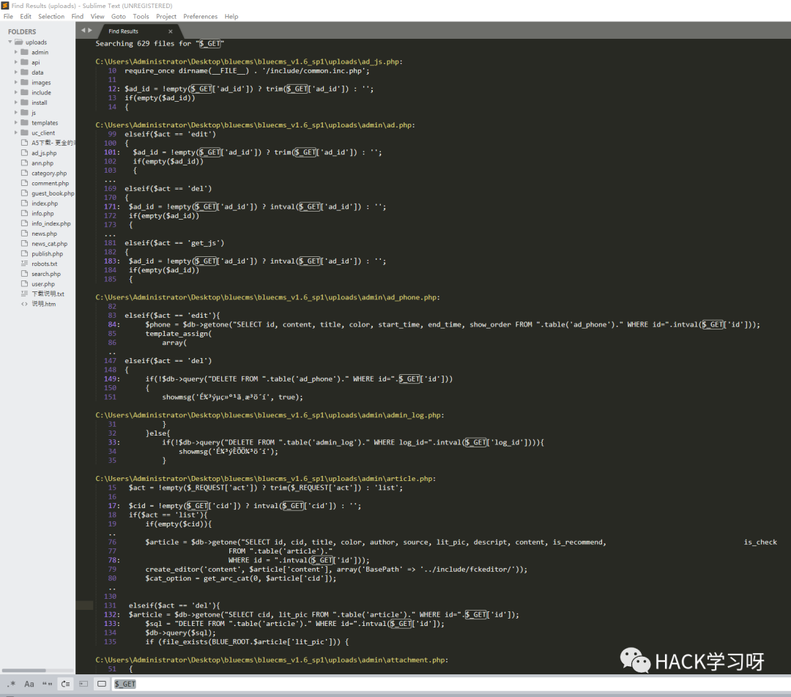
Task: Open the View menu
Action: (x=97, y=16)
